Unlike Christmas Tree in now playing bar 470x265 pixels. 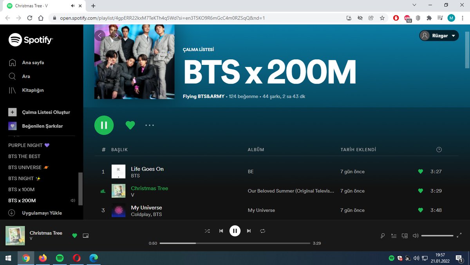point(74,236)
